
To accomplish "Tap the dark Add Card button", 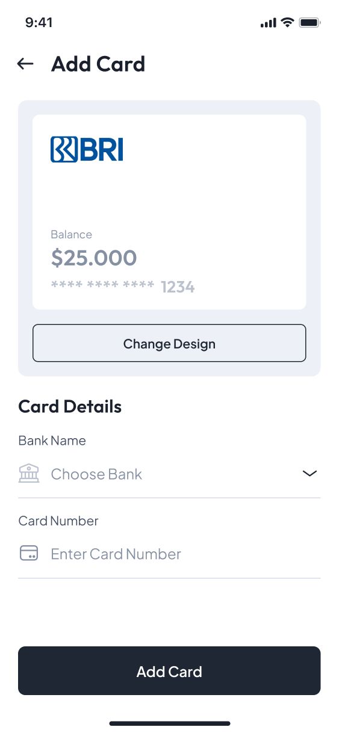I will 169,671.
